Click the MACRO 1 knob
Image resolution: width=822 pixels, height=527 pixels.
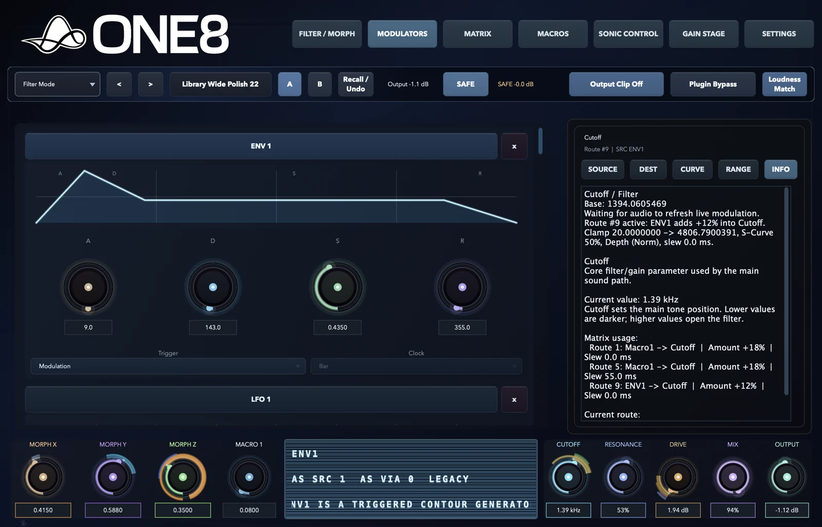[x=249, y=477]
